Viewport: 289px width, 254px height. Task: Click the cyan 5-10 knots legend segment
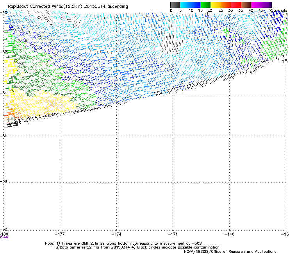185,5
